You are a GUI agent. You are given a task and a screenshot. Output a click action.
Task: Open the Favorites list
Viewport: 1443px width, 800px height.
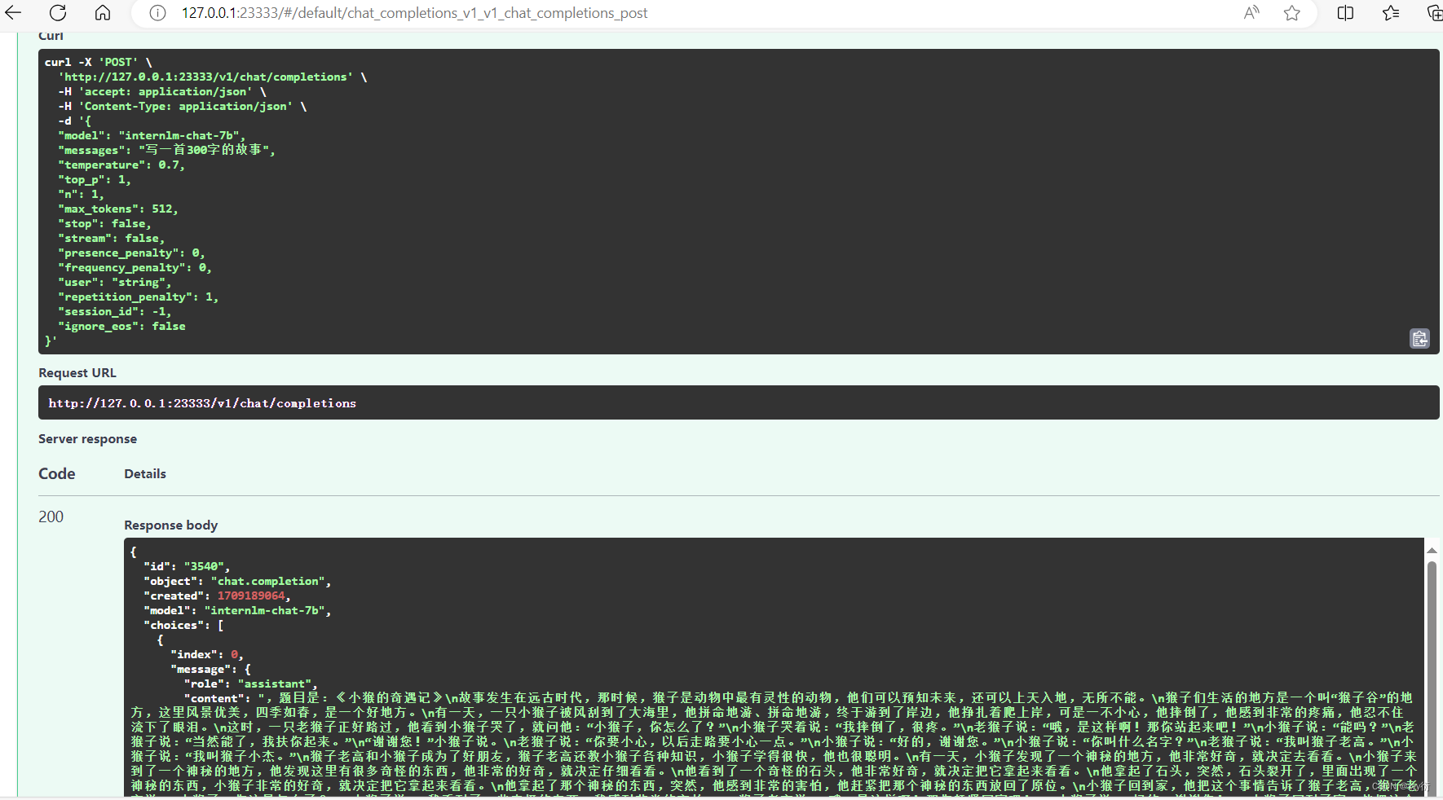(x=1391, y=13)
